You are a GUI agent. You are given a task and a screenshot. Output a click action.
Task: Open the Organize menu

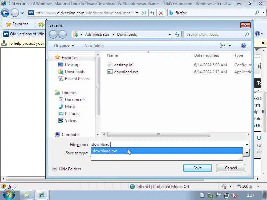coord(64,46)
